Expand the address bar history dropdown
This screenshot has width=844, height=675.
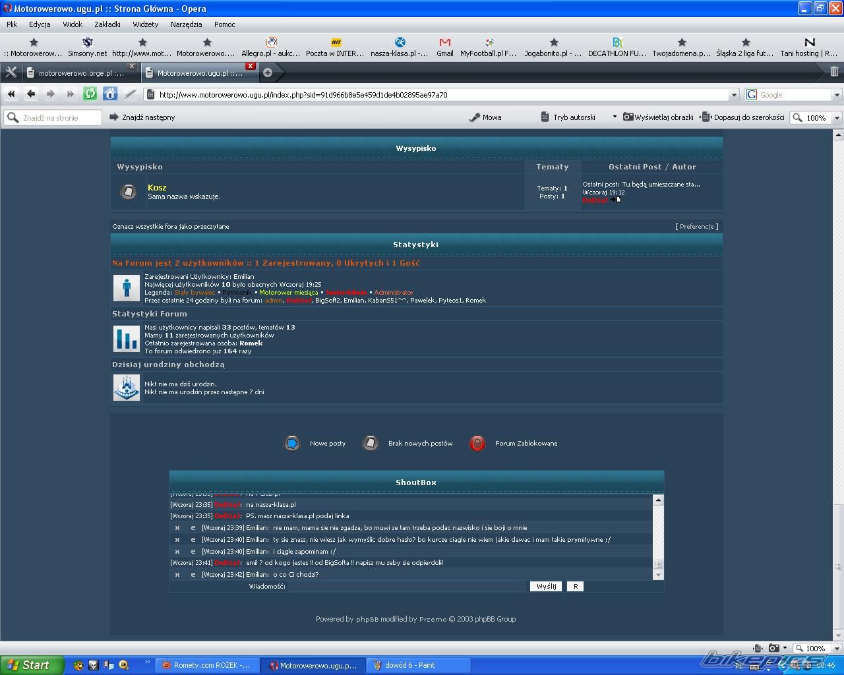click(733, 95)
